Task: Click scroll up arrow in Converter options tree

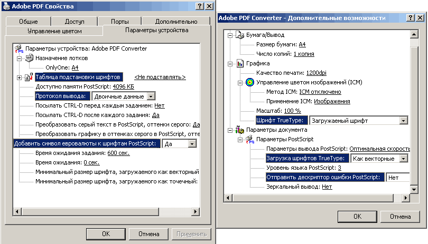Action: coord(414,34)
